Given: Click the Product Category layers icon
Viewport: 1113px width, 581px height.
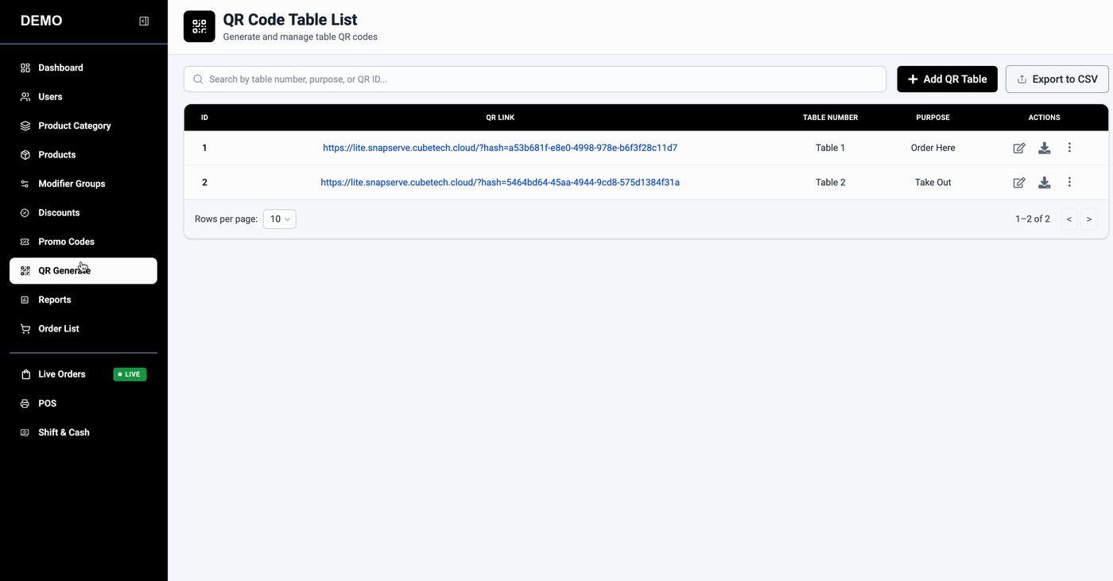Looking at the screenshot, I should 25,126.
